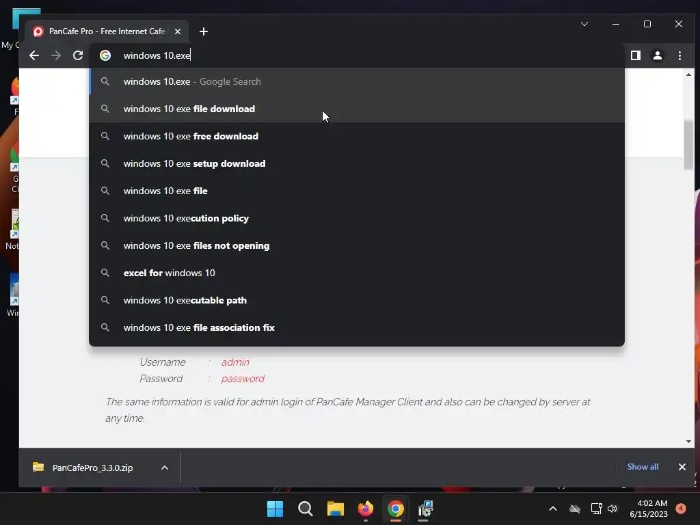Click the Chrome taskbar icon

pyautogui.click(x=396, y=509)
